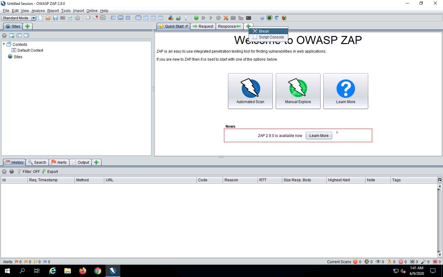Click green plus next to Sites tab
Image resolution: width=443 pixels, height=277 pixels.
(x=27, y=26)
